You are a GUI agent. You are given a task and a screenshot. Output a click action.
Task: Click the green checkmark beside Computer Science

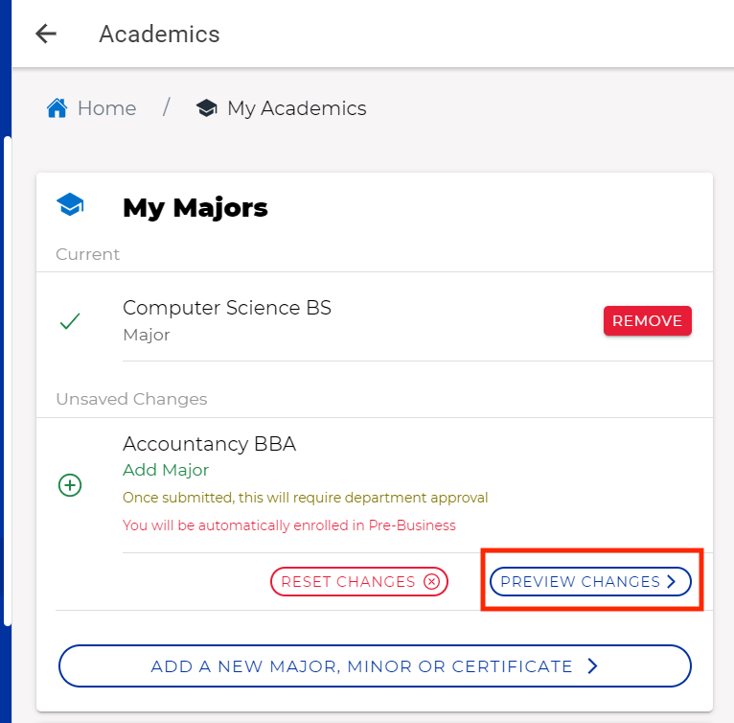pyautogui.click(x=70, y=321)
